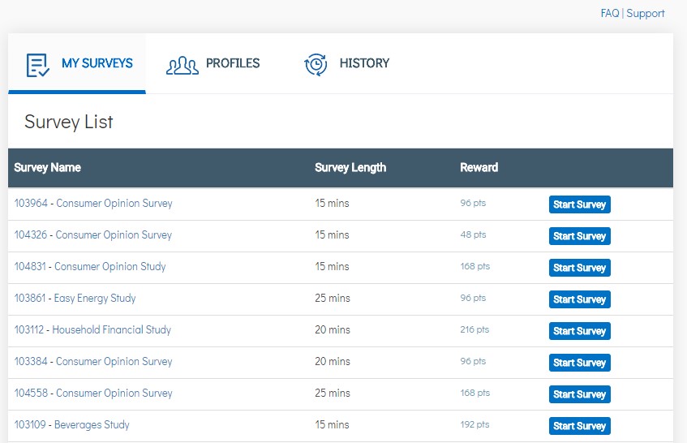687x443 pixels.
Task: Begin the Beverages Study survey
Action: coord(579,426)
